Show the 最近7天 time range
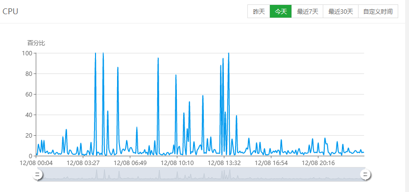This screenshot has height=192, width=409. 307,11
